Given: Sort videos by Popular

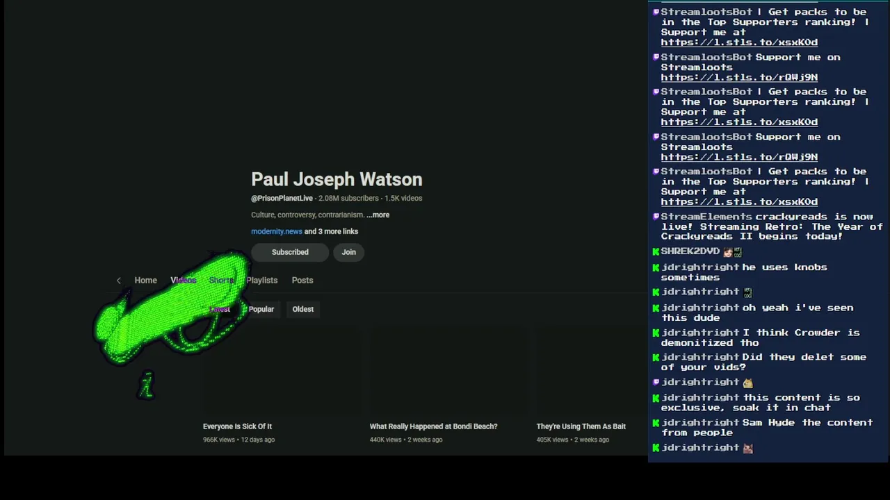Looking at the screenshot, I should click(x=261, y=309).
